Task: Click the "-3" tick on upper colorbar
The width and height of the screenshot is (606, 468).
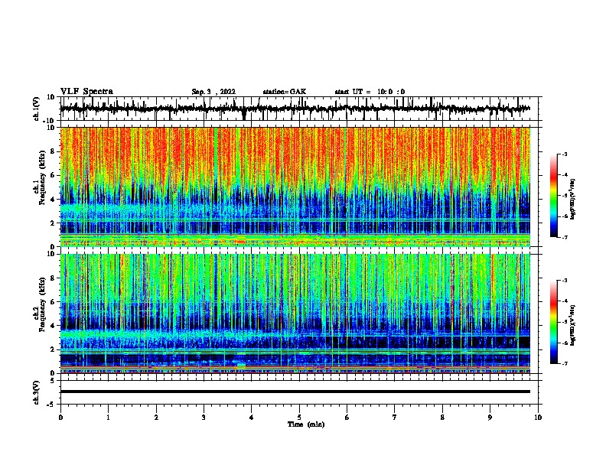Action: tap(565, 154)
